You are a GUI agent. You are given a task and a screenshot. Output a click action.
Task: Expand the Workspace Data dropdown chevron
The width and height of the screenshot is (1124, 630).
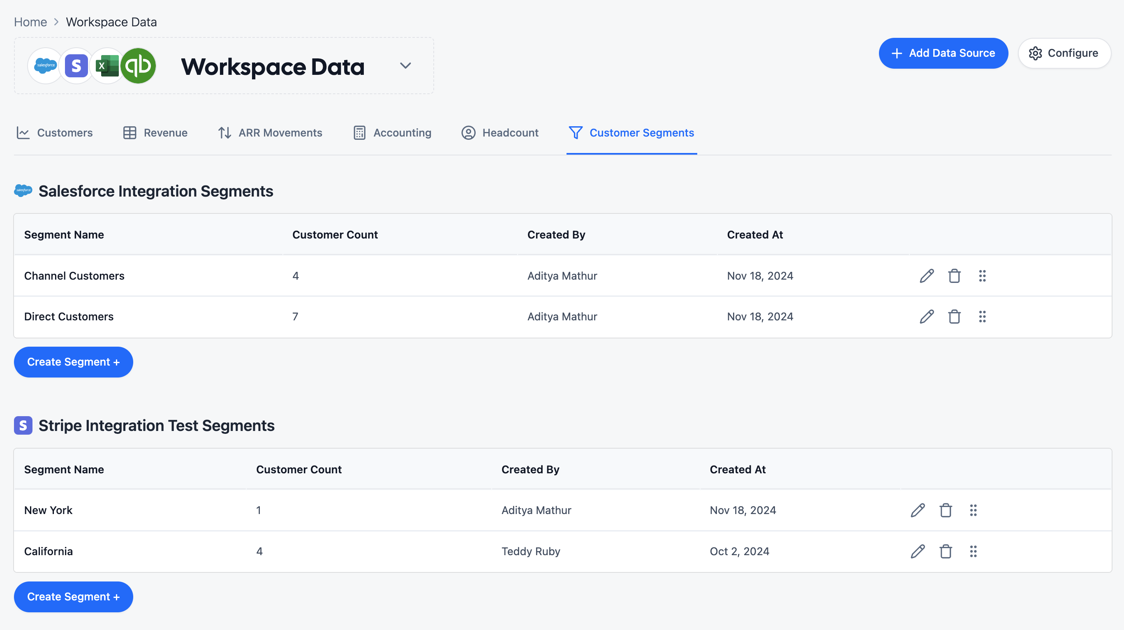[405, 66]
